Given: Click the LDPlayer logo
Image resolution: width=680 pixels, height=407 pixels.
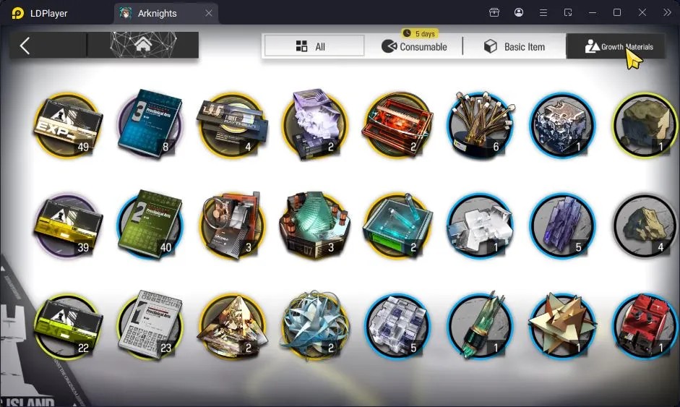Looking at the screenshot, I should click(x=18, y=13).
